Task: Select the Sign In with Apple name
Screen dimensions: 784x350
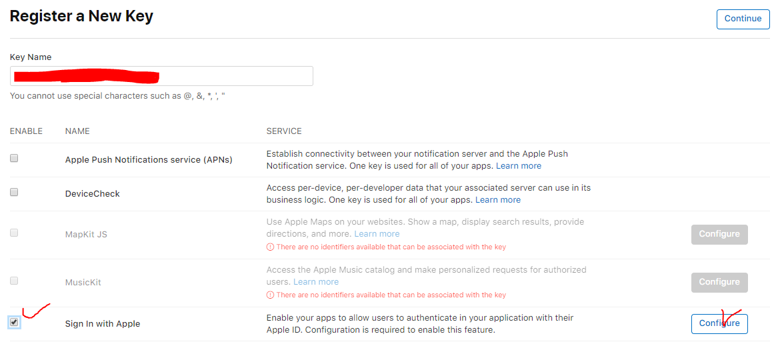Action: click(103, 323)
